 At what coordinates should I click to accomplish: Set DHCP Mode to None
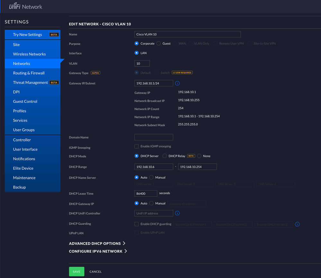[x=199, y=156]
